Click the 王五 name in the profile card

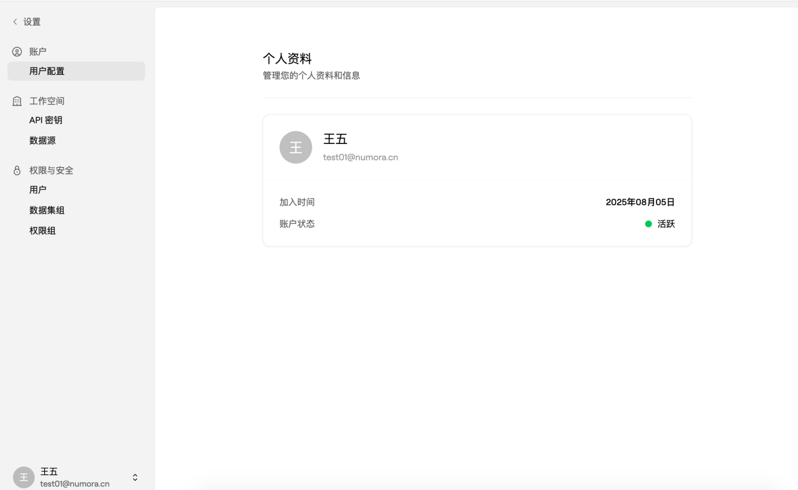coord(335,139)
